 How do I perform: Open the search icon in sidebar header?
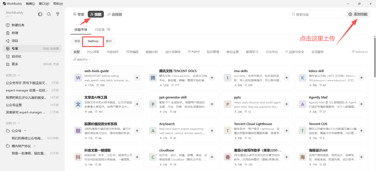click(49, 14)
